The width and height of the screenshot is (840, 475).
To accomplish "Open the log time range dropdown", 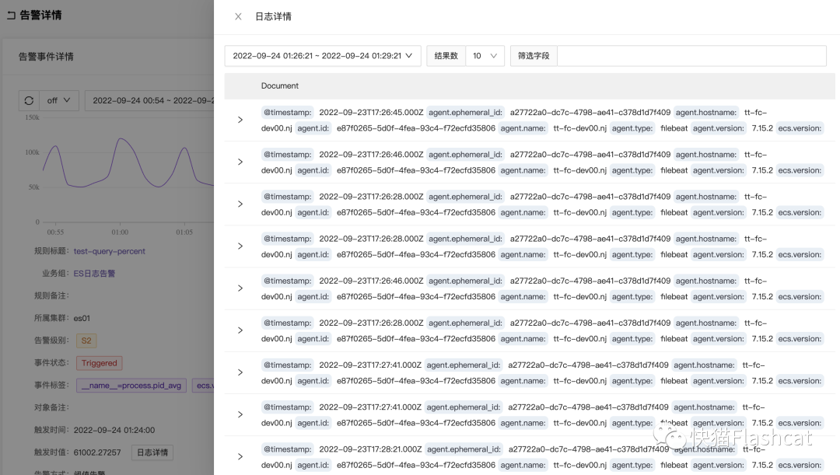I will click(323, 56).
